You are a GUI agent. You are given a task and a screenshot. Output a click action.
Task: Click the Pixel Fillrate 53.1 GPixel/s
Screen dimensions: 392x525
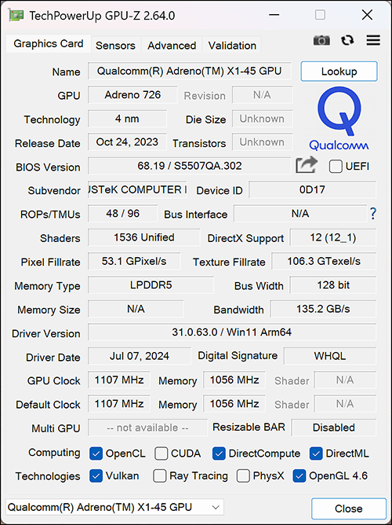point(134,261)
